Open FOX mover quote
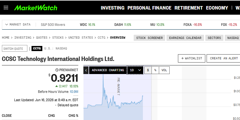Screen dimensions: 240x120 [229, 25]
